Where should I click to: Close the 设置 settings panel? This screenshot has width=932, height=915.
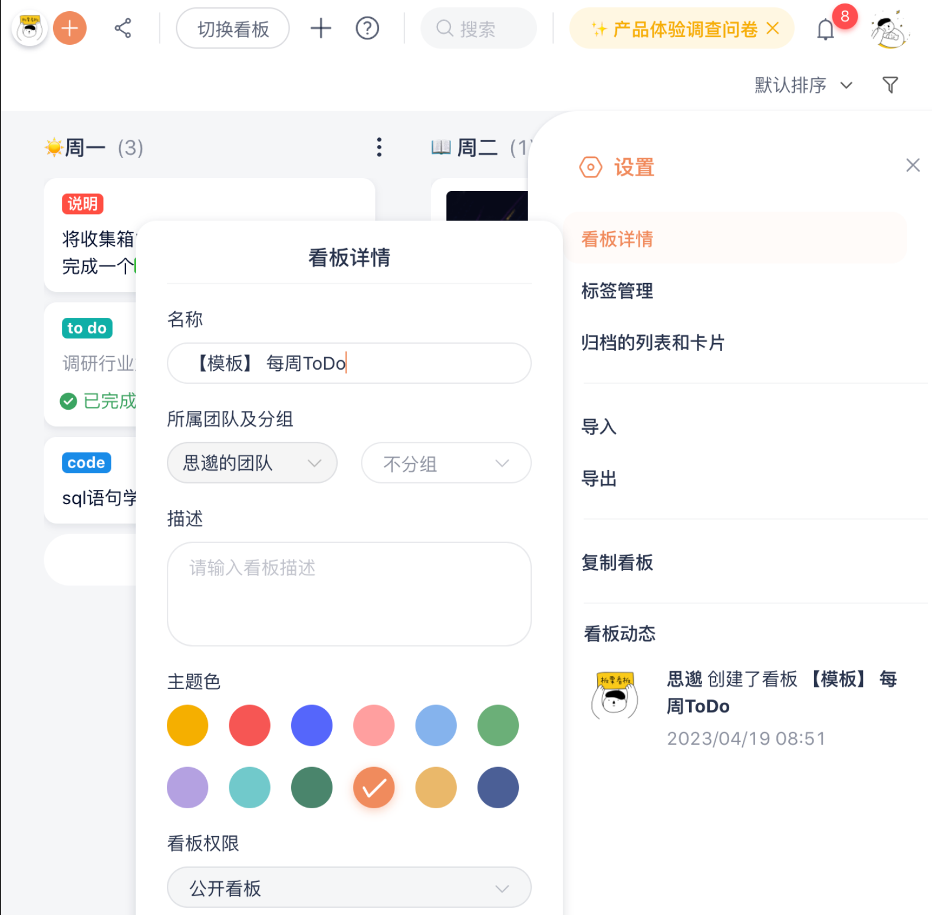pos(913,165)
